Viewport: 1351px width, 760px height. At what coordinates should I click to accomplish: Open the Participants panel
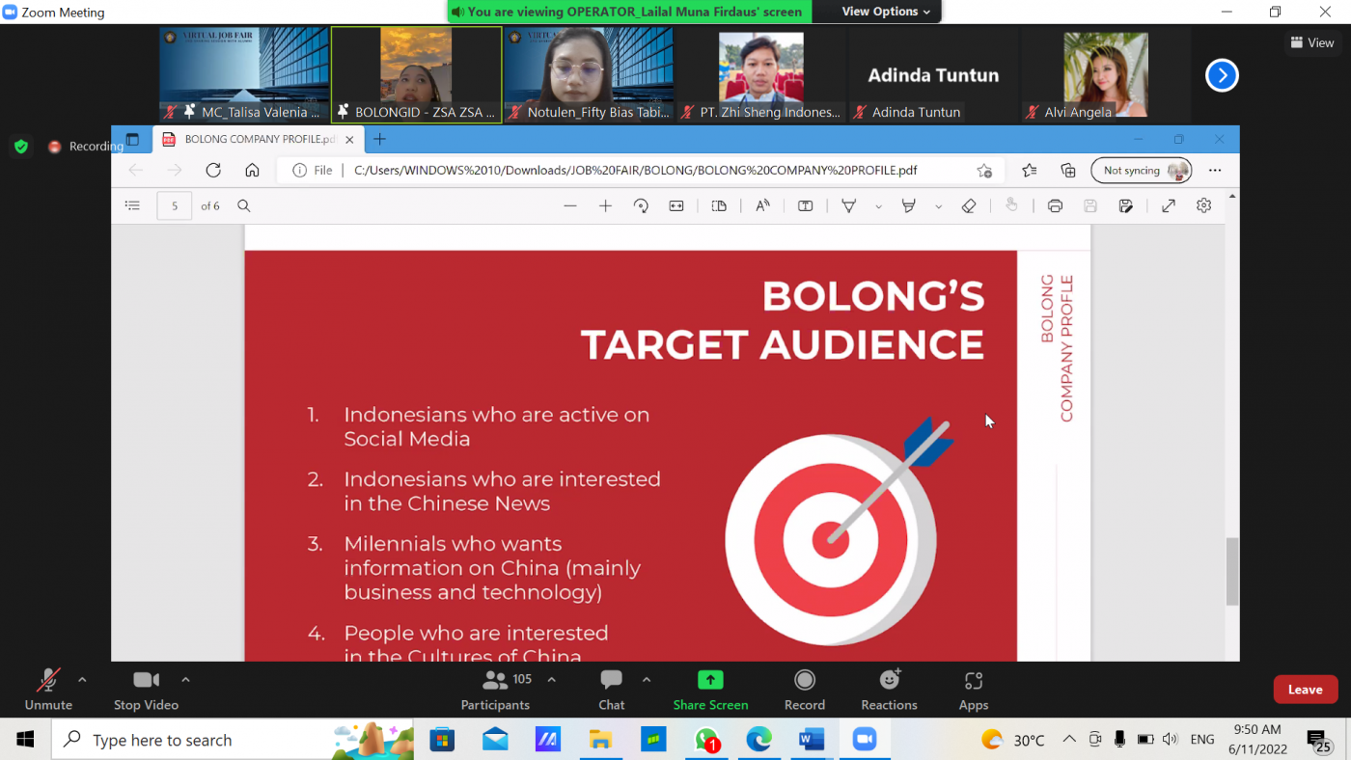click(495, 690)
